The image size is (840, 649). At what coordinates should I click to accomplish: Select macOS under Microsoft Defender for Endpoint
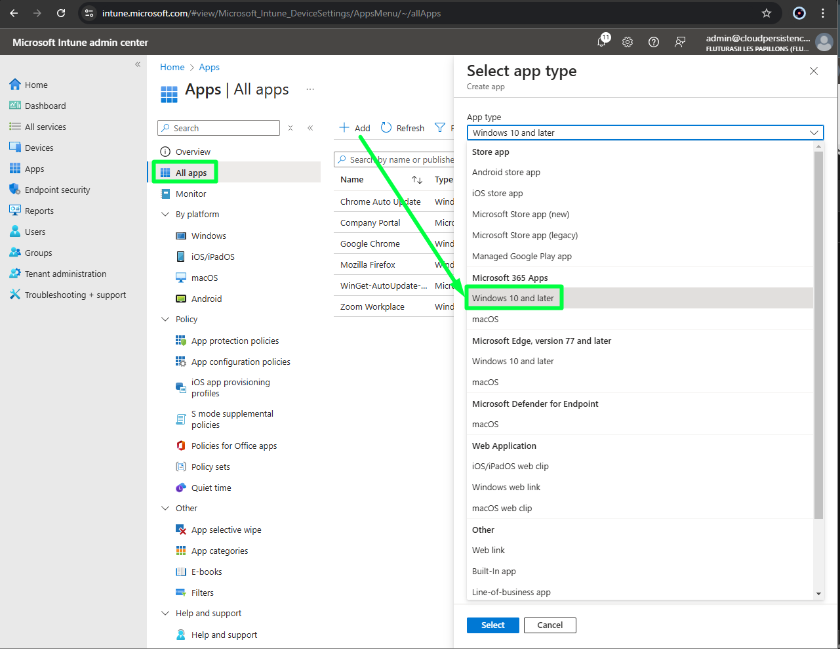[640, 425]
